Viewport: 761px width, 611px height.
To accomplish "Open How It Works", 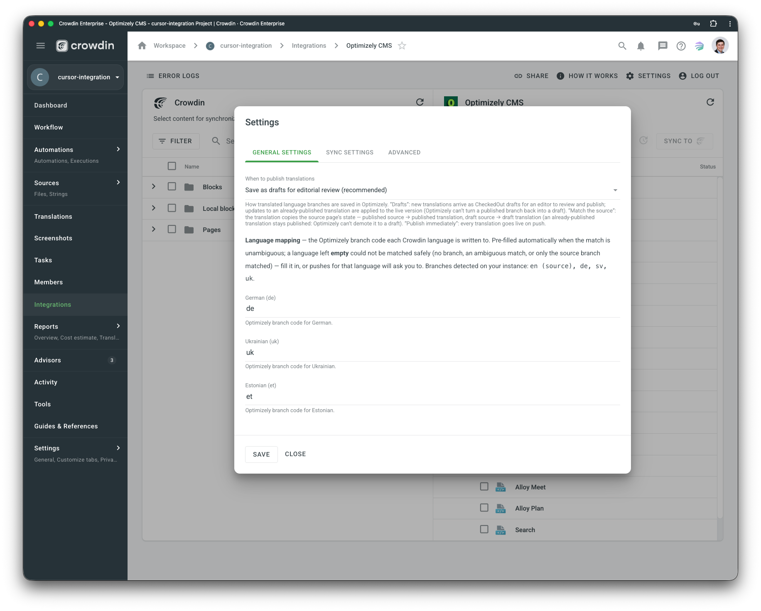I will 587,76.
